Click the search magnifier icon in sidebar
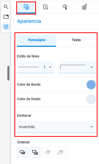The image size is (99, 164). point(6,7)
